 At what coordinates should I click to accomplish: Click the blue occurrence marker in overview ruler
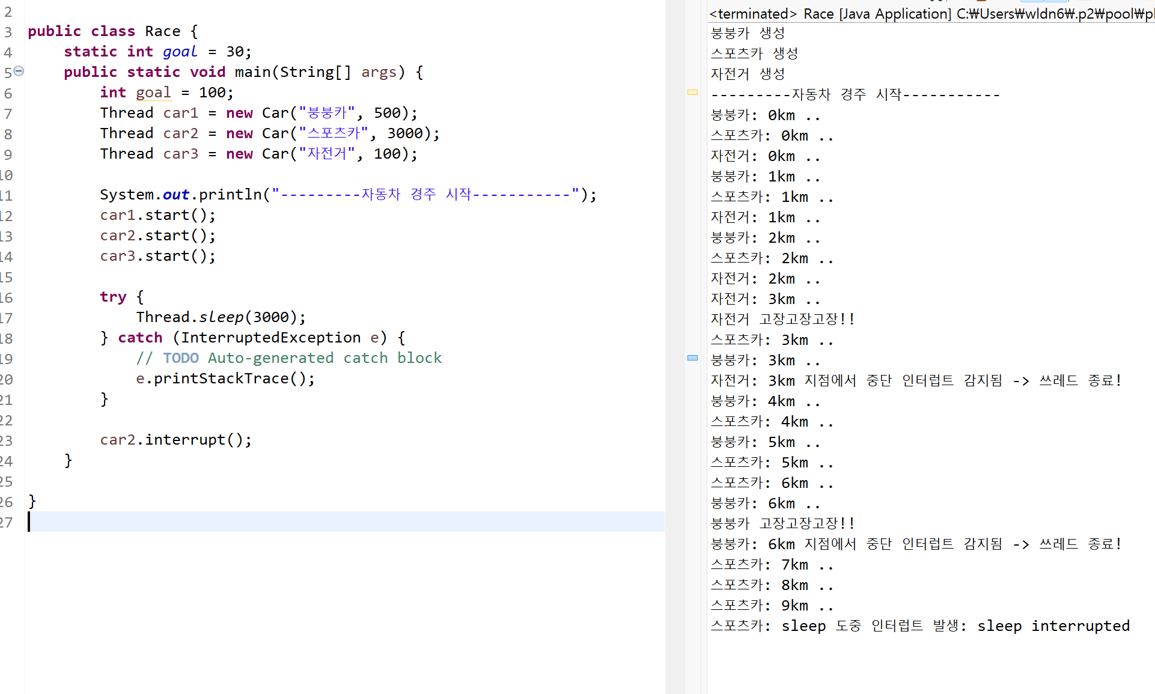point(692,358)
